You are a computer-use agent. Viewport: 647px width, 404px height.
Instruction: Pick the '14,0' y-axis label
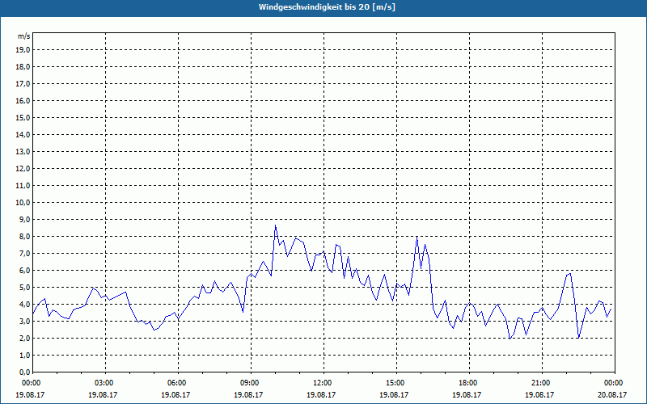click(23, 134)
